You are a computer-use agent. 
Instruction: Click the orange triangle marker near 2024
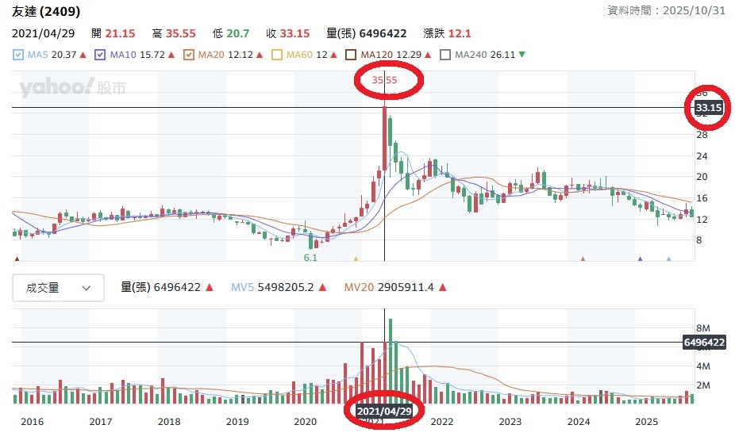(x=583, y=258)
